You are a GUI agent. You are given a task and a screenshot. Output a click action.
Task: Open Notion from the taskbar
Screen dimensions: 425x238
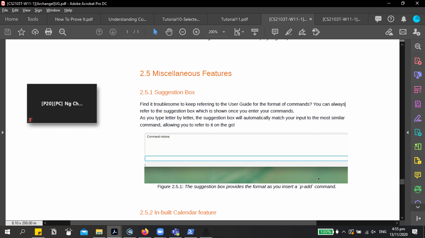[54, 231]
